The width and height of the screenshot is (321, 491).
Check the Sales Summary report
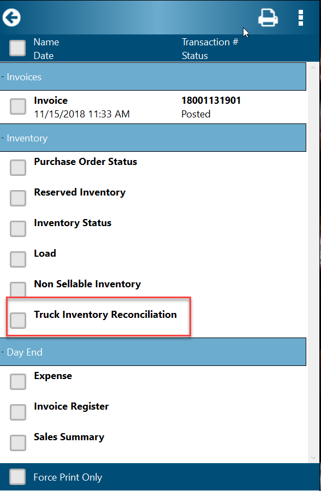click(x=17, y=443)
